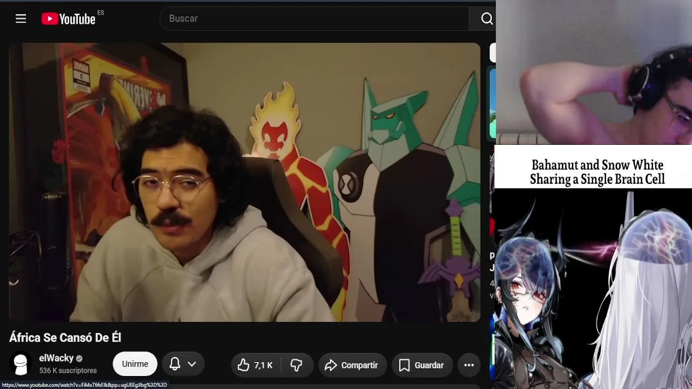The width and height of the screenshot is (692, 389).
Task: Click the webcam overlay feed
Action: (594, 72)
